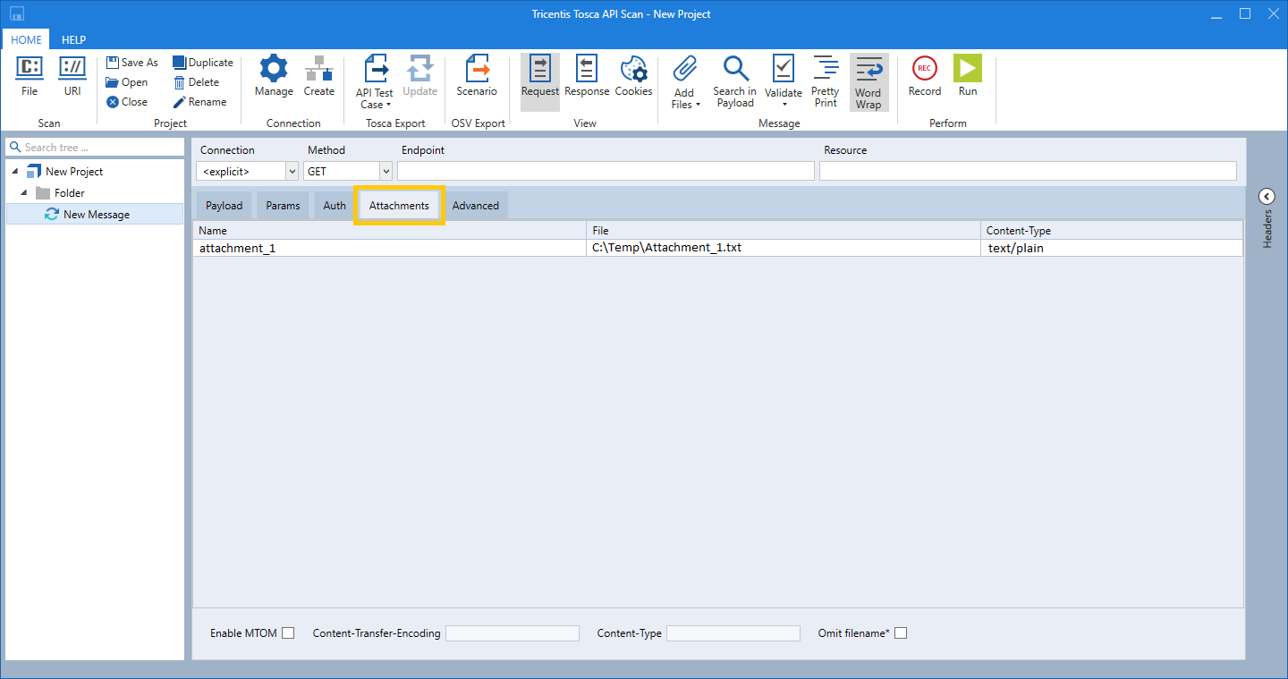Click the File scan icon
This screenshot has width=1288, height=679.
coord(30,68)
